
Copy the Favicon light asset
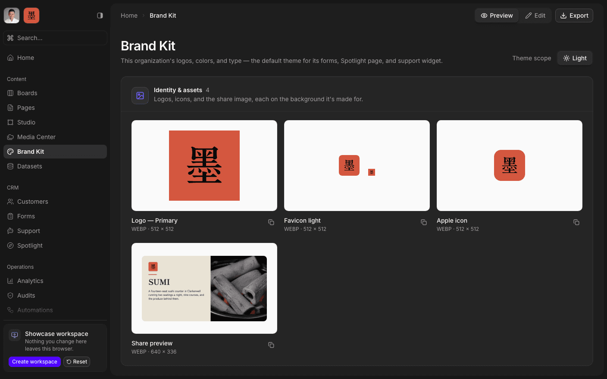(424, 222)
